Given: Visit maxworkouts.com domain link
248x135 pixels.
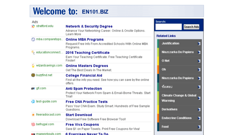Looking at the screenshot, I should point(49,134).
